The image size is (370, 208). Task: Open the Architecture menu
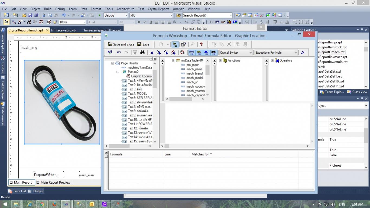[x=125, y=9]
